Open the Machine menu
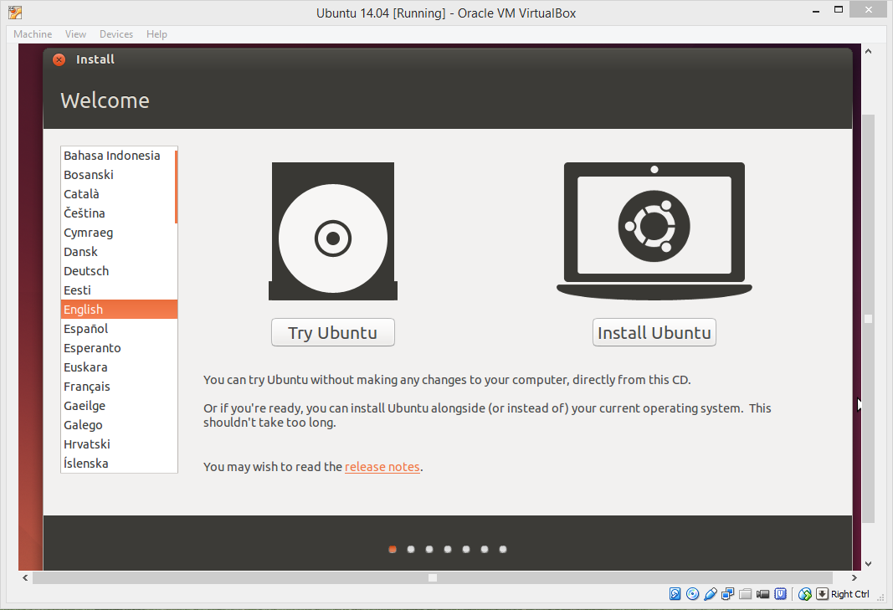 point(33,34)
